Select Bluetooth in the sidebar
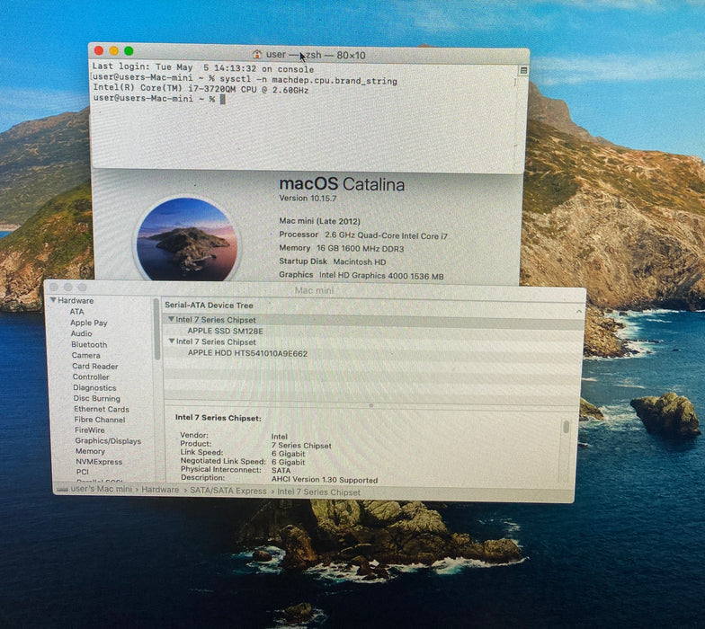Image resolution: width=705 pixels, height=629 pixels. coord(89,345)
